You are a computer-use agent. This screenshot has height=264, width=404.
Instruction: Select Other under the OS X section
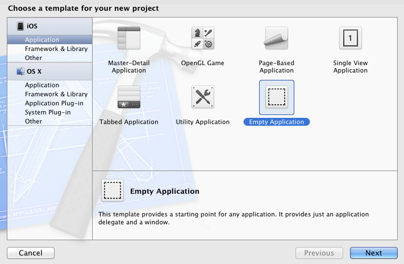pos(34,121)
